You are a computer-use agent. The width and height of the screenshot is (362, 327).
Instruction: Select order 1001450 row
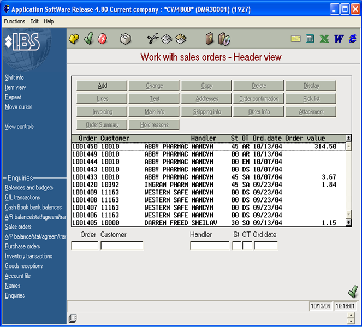(x=209, y=146)
